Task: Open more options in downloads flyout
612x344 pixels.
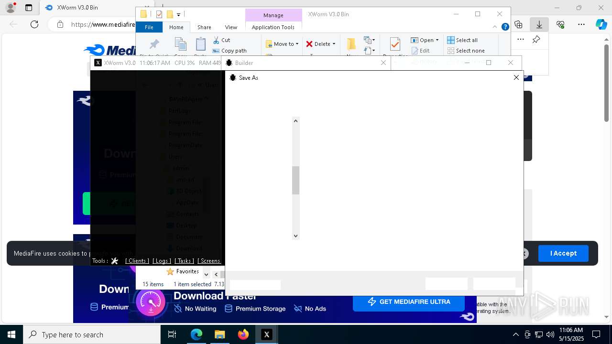Action: click(521, 40)
